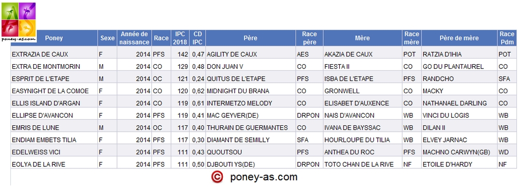Image resolution: width=518 pixels, height=187 pixels.
Task: Select the Poney column header
Action: pyautogui.click(x=54, y=38)
